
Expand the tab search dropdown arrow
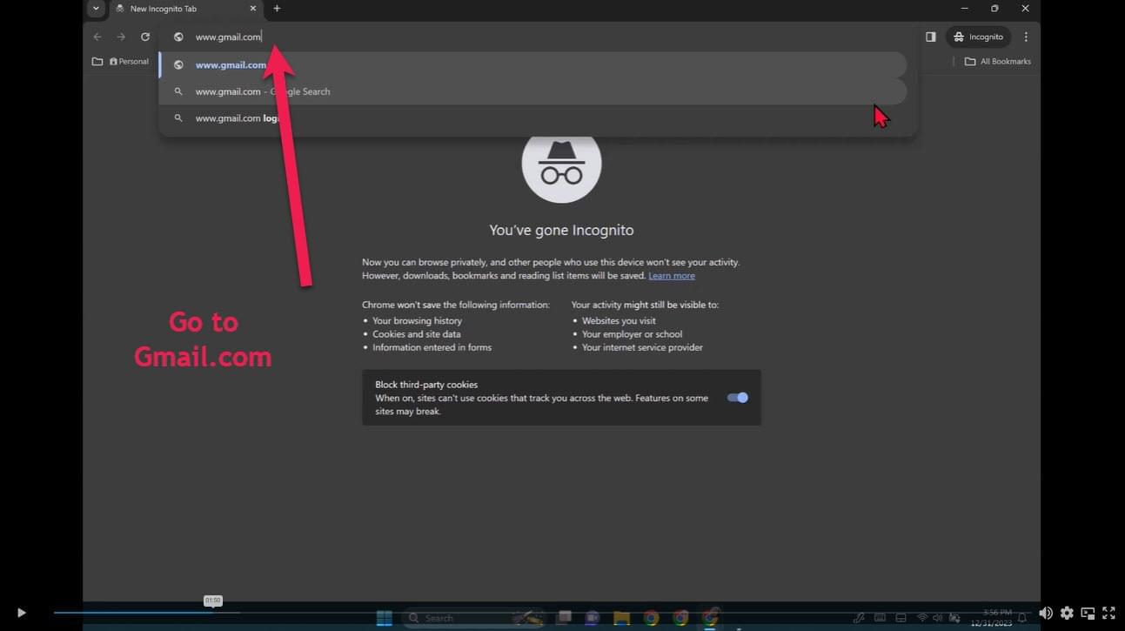click(x=96, y=9)
